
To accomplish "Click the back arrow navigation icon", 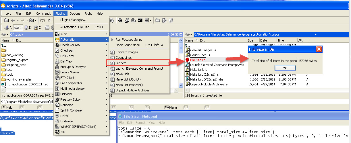I will 13,20.
